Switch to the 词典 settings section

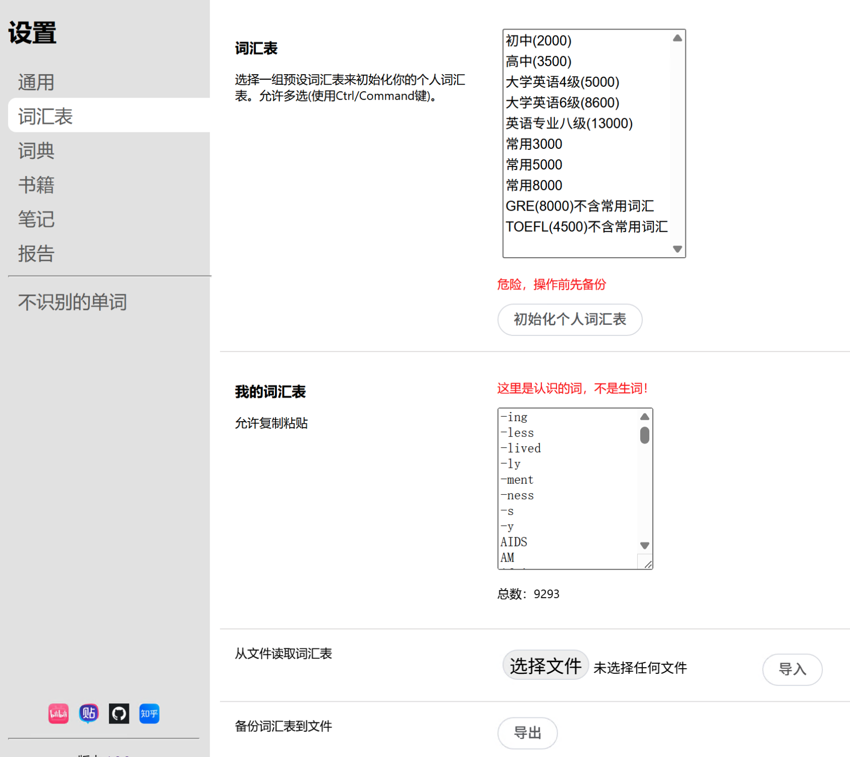(36, 151)
